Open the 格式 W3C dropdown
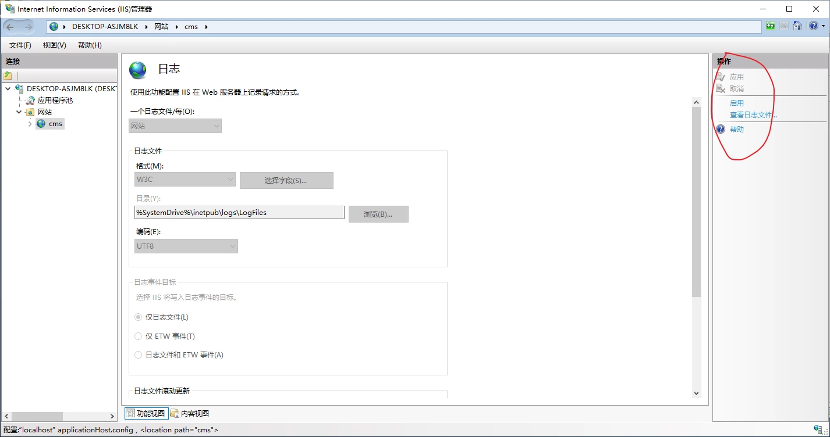The height and width of the screenshot is (437, 830). click(185, 180)
